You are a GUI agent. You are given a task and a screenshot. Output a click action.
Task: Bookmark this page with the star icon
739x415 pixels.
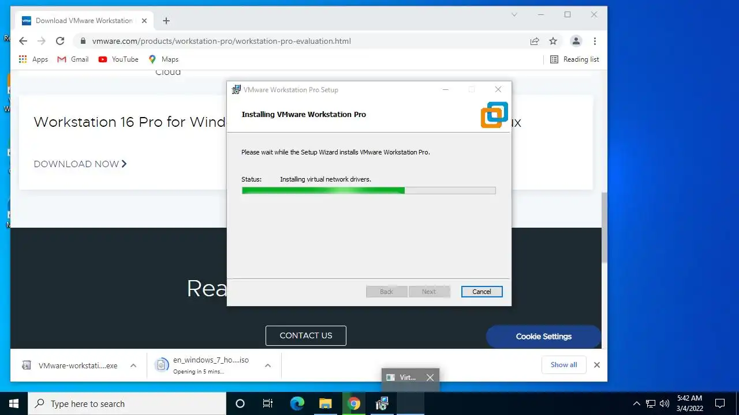click(x=553, y=41)
